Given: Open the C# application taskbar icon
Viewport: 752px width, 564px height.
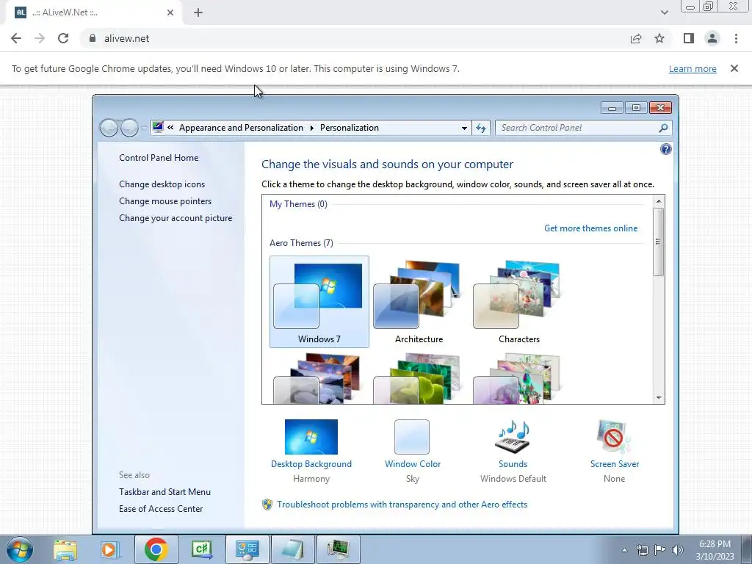Looking at the screenshot, I should tap(201, 549).
